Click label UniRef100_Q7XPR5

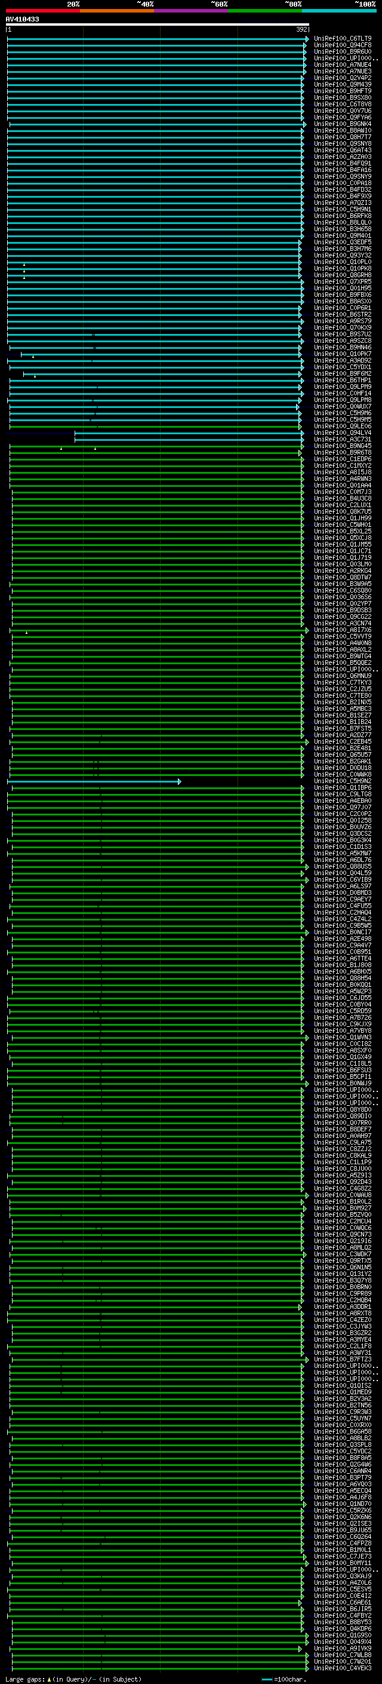343,282
